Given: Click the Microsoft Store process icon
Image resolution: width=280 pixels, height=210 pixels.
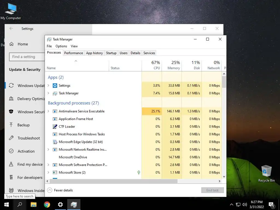Looking at the screenshot, I should pyautogui.click(x=55, y=173).
